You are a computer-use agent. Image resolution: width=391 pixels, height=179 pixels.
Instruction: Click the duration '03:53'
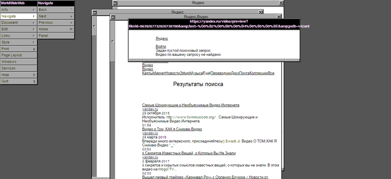pyautogui.click(x=147, y=149)
